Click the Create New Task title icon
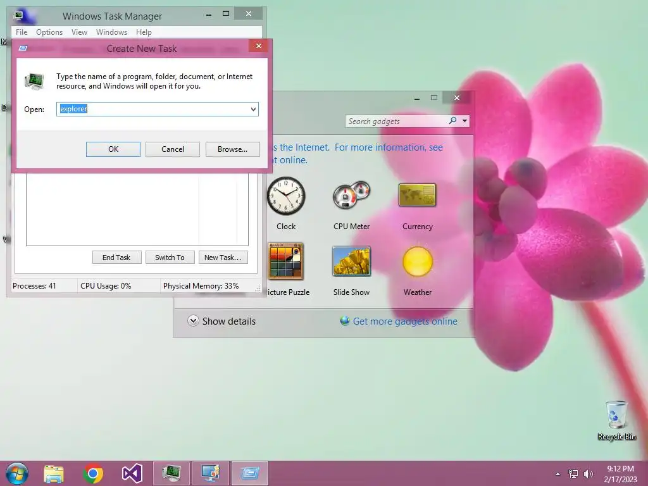648x486 pixels. coord(23,48)
